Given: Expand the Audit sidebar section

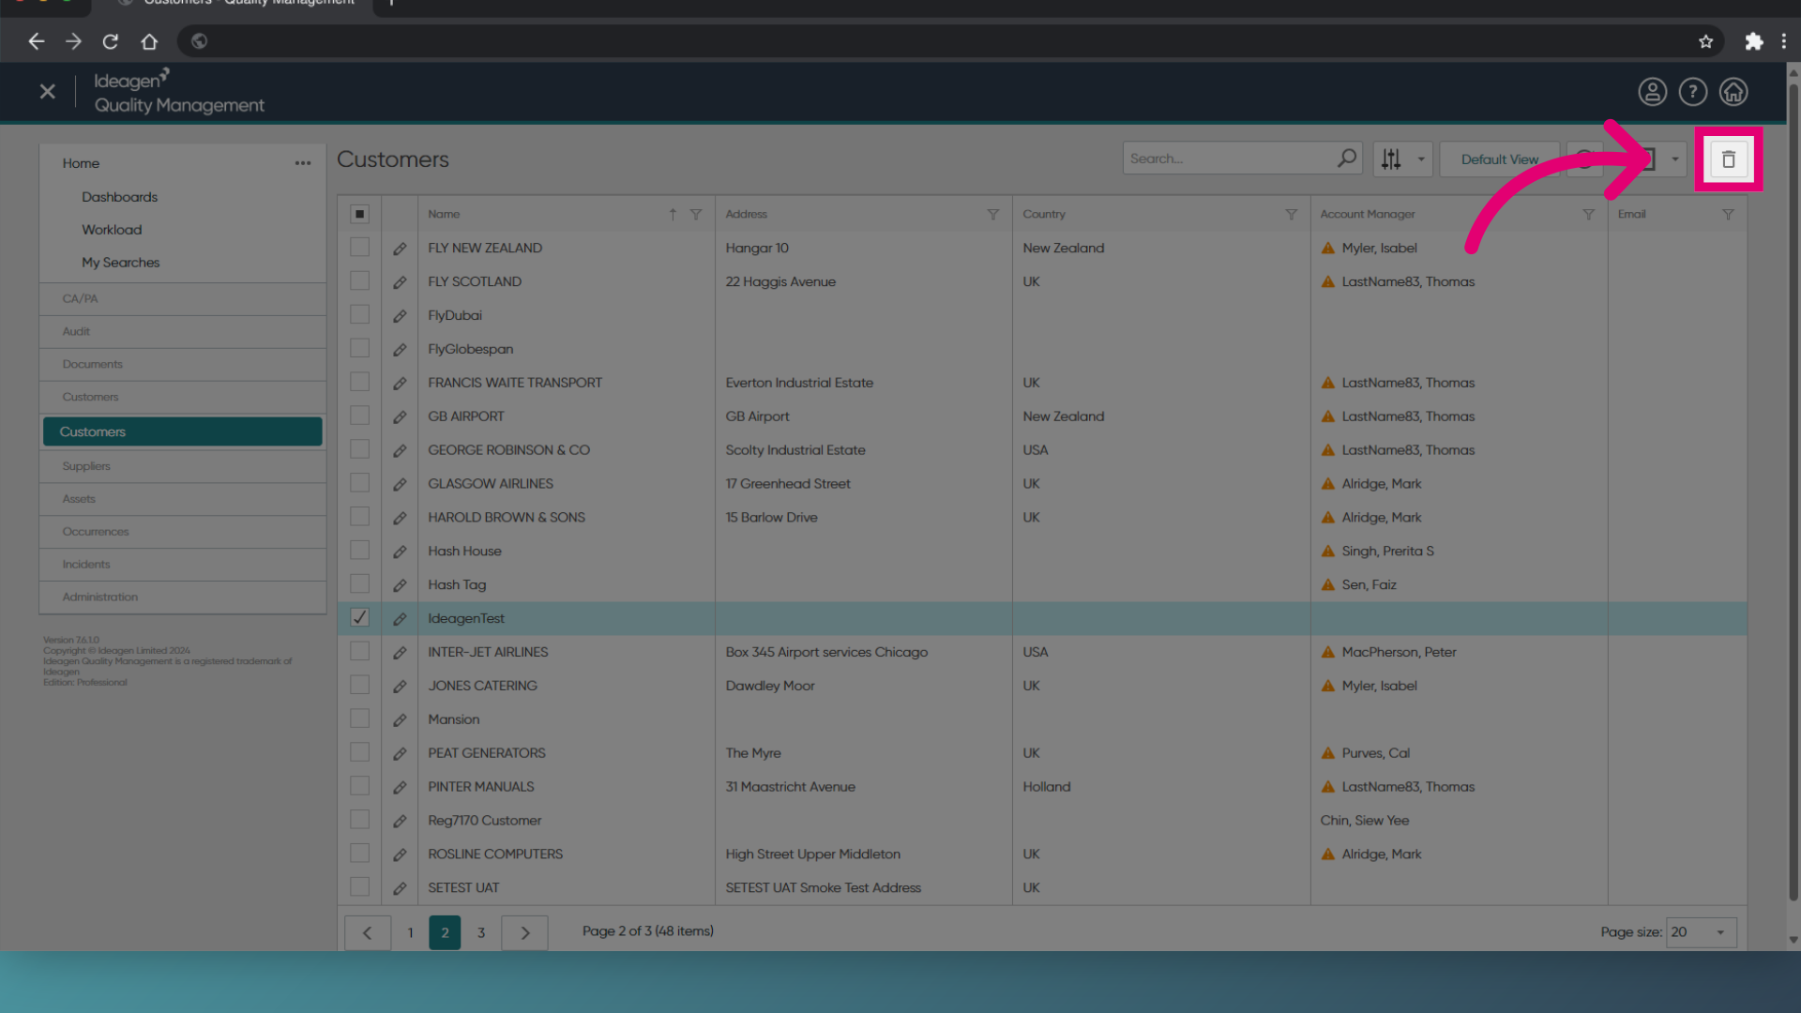Looking at the screenshot, I should click(x=183, y=332).
